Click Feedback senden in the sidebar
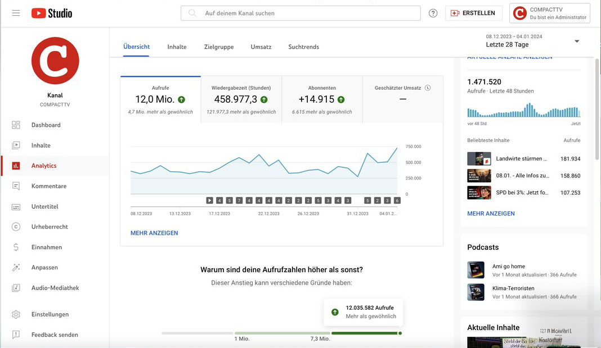601x348 pixels. (x=55, y=335)
